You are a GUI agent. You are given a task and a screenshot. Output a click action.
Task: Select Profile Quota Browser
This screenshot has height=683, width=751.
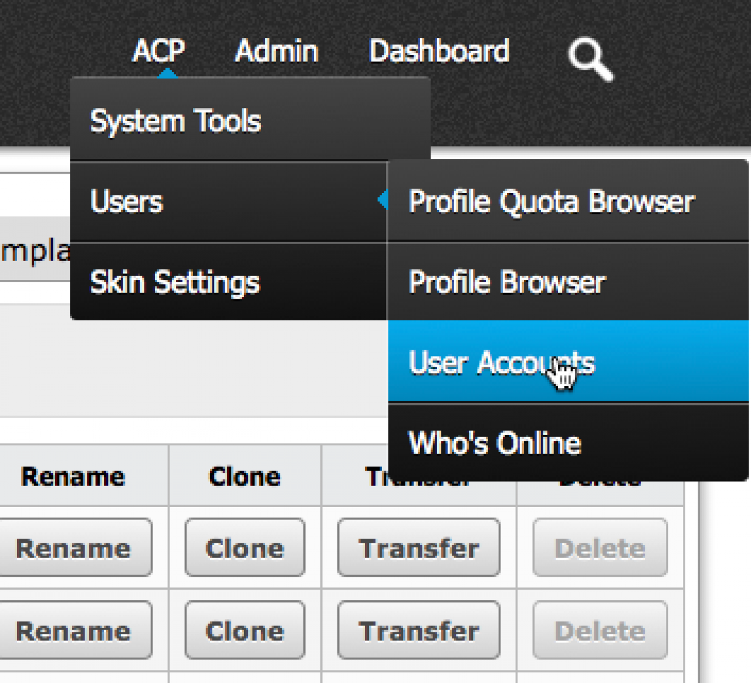click(x=552, y=201)
